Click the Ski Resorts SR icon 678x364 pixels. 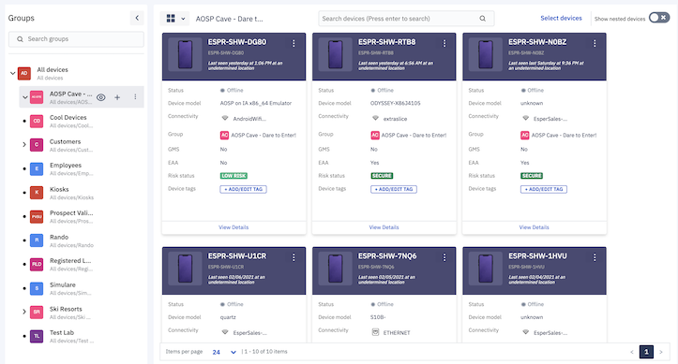pos(37,312)
